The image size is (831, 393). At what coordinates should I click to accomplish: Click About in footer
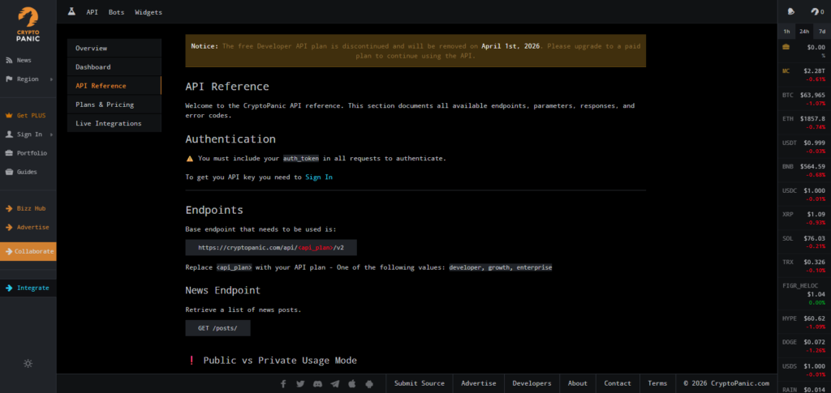[578, 383]
